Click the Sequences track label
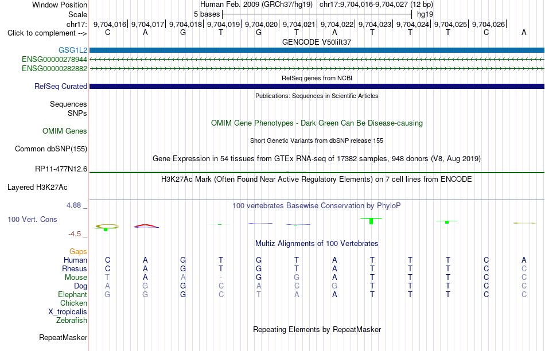Image resolution: width=545 pixels, height=351 pixels. click(x=68, y=104)
